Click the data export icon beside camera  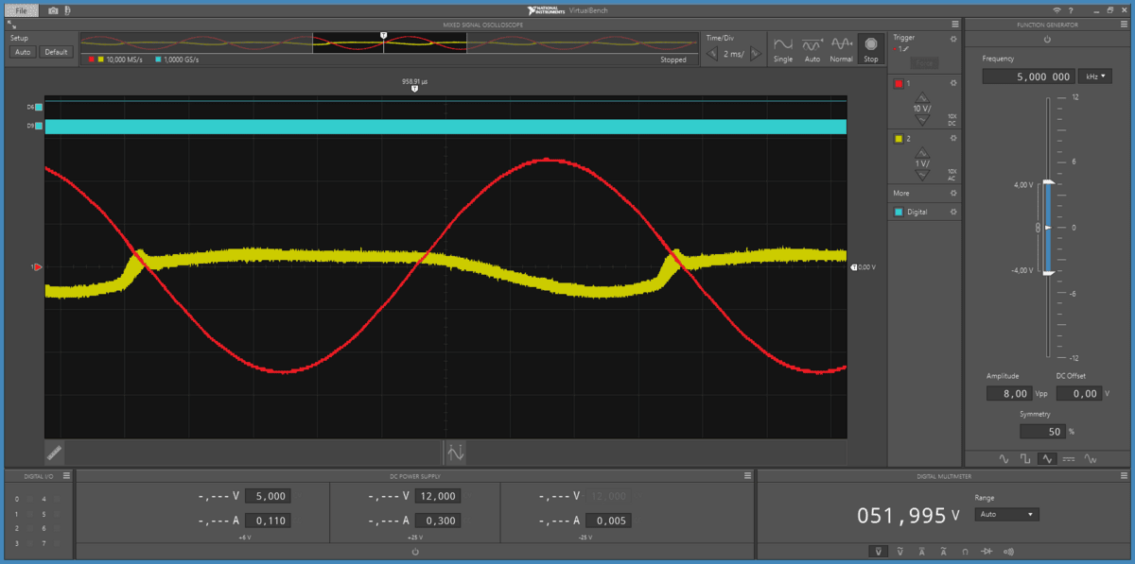pos(69,9)
